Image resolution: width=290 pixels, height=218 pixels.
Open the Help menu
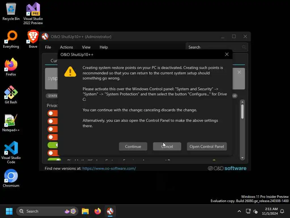[104, 47]
